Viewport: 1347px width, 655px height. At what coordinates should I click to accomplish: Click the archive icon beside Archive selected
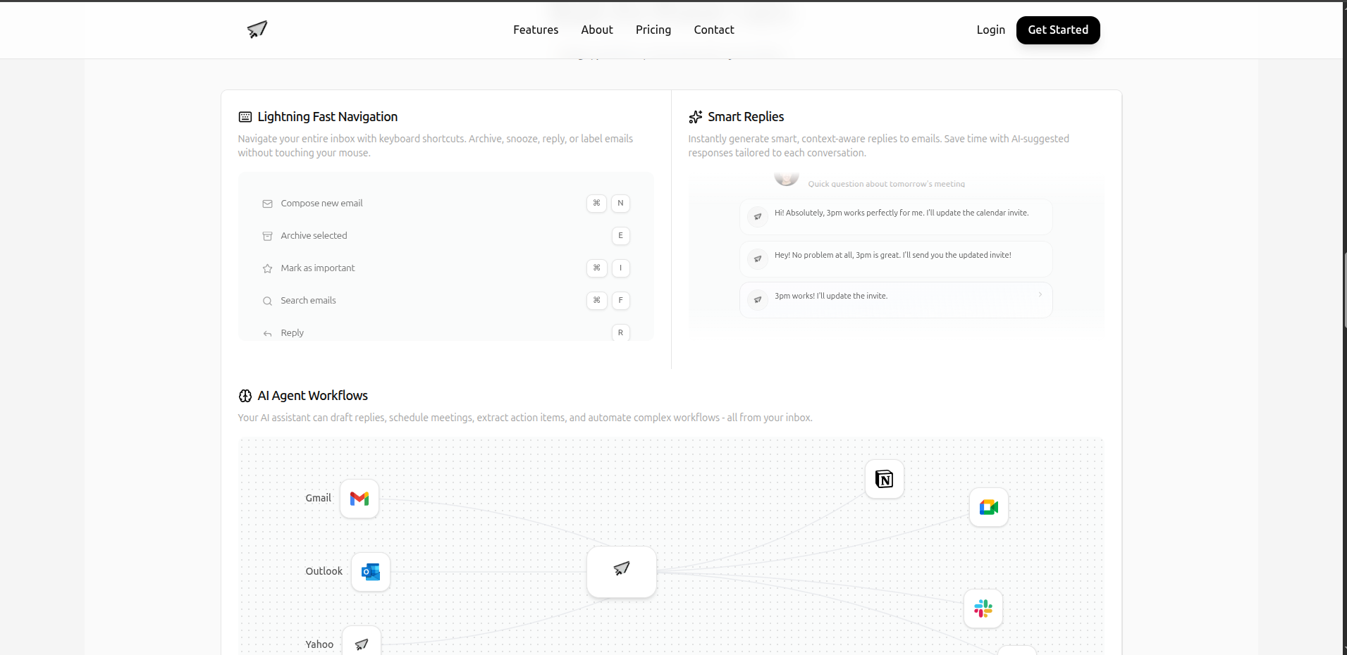[x=267, y=236]
